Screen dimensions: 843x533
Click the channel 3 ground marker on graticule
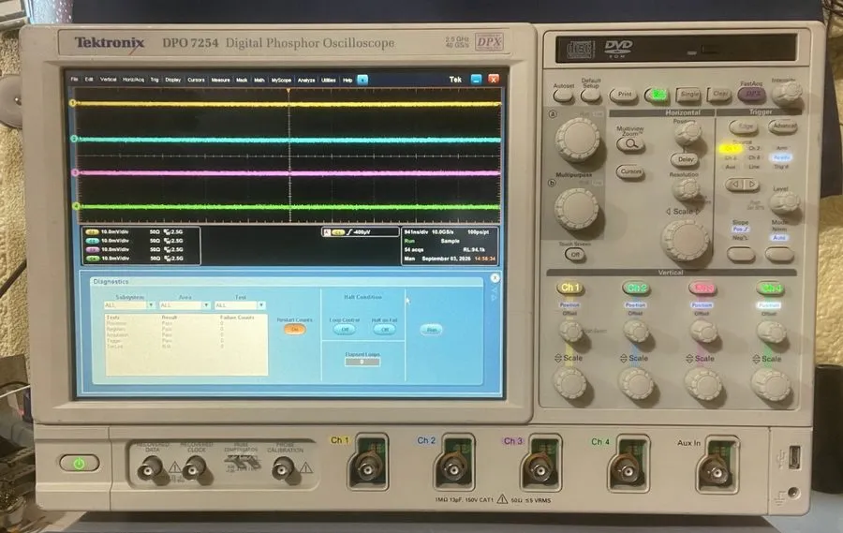(75, 172)
